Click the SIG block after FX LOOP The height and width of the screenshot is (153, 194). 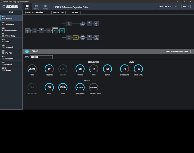[x=41, y=31]
